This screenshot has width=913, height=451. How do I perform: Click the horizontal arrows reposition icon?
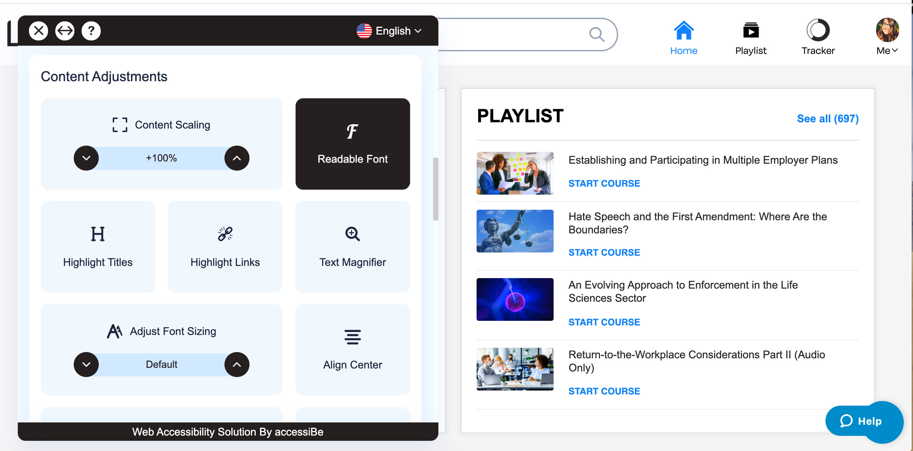(x=65, y=31)
